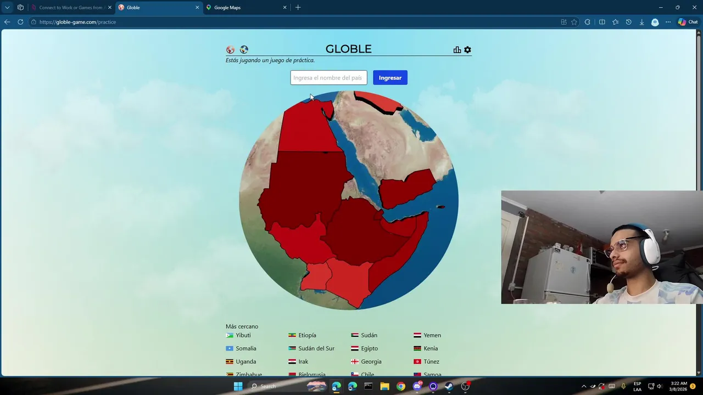Select Irak in the closest list
703x395 pixels.
(x=298, y=362)
